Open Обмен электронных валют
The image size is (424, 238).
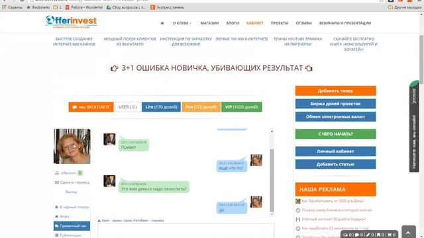(x=336, y=116)
